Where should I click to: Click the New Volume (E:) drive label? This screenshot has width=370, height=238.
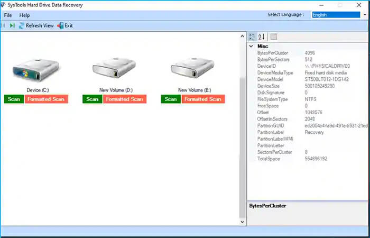(x=195, y=90)
